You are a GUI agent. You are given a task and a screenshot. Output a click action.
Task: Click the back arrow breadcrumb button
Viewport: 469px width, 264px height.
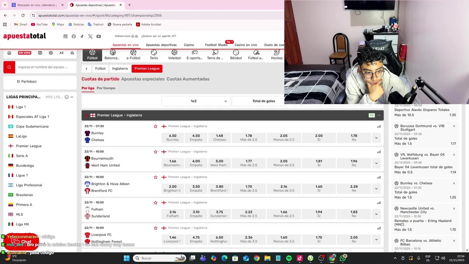click(x=86, y=69)
